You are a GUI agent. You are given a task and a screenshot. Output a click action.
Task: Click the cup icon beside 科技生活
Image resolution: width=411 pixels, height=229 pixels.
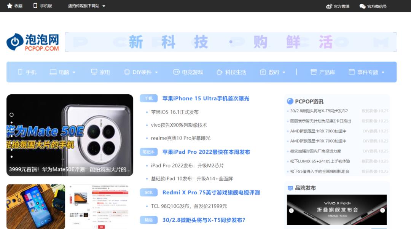pyautogui.click(x=220, y=72)
